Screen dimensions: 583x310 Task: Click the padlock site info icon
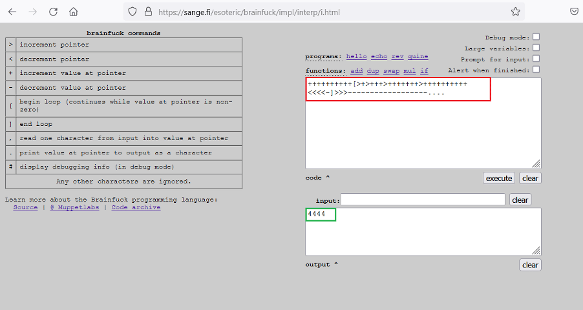(x=147, y=12)
